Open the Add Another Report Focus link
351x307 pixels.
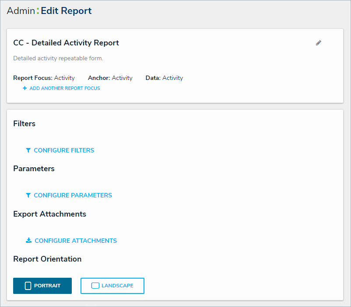(x=65, y=88)
